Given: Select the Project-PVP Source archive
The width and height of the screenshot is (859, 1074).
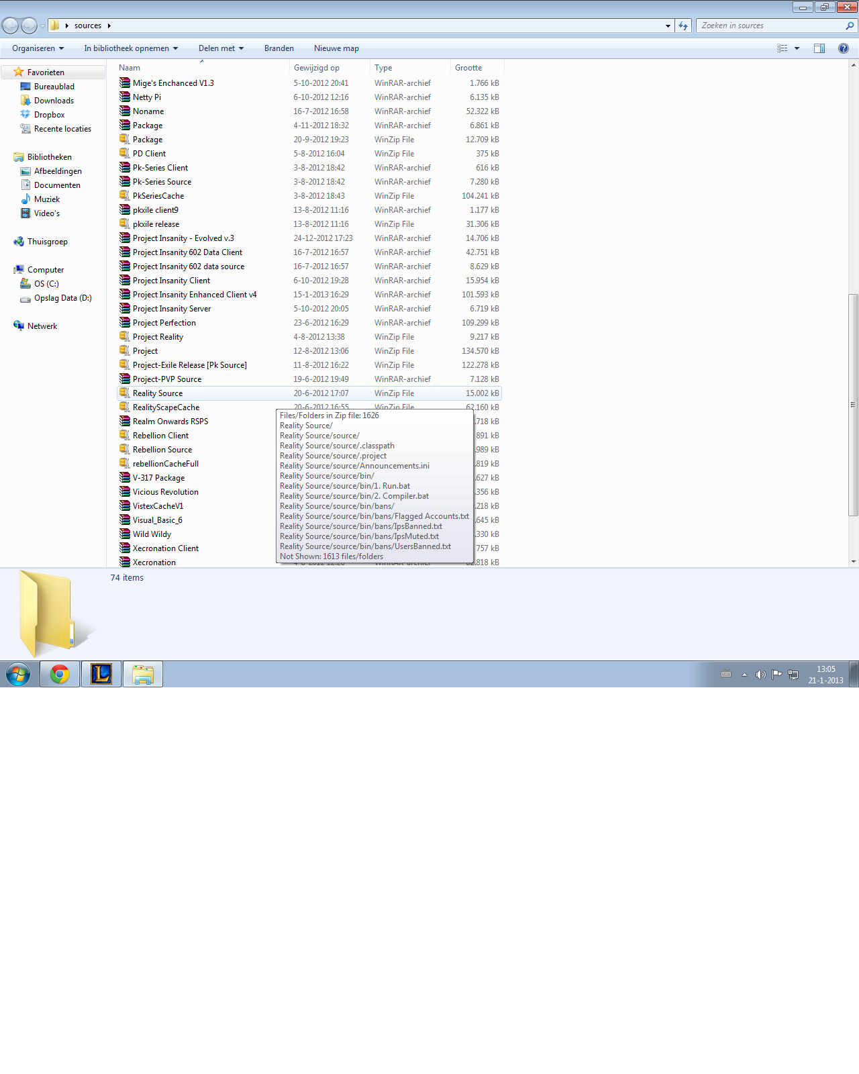Looking at the screenshot, I should (309, 379).
